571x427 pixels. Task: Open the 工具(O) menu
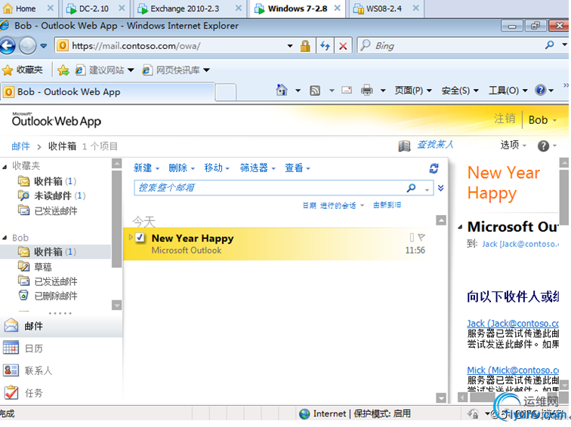(508, 91)
